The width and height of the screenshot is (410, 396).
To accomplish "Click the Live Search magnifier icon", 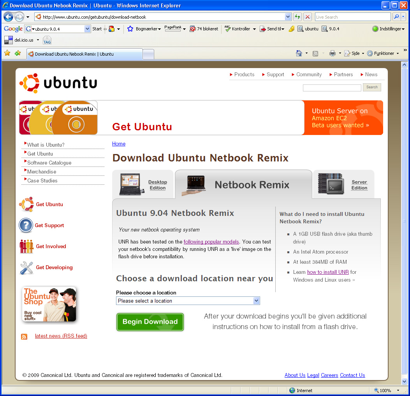I will tap(396, 17).
